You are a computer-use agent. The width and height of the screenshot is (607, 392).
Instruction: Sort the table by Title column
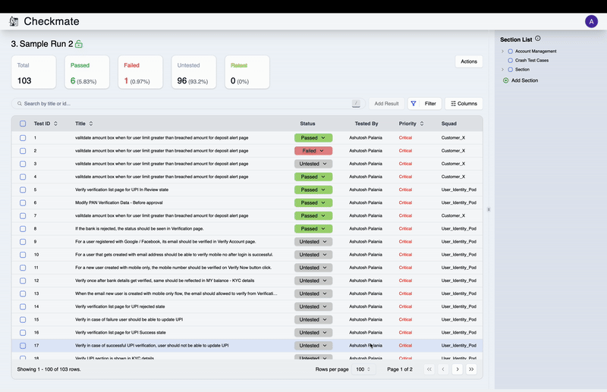point(91,123)
